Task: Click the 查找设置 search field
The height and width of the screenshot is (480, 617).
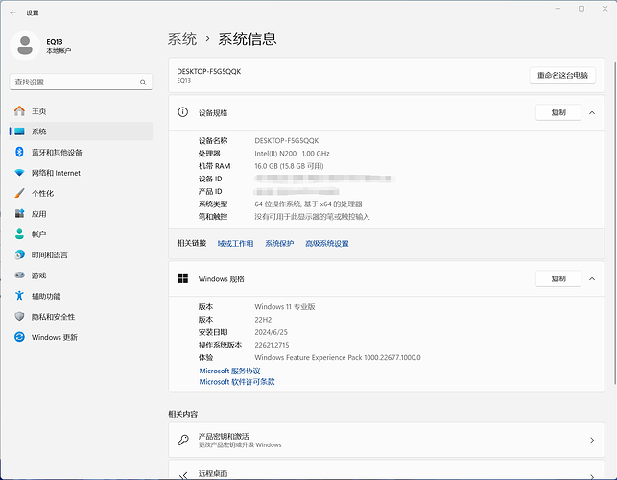Action: [75, 83]
